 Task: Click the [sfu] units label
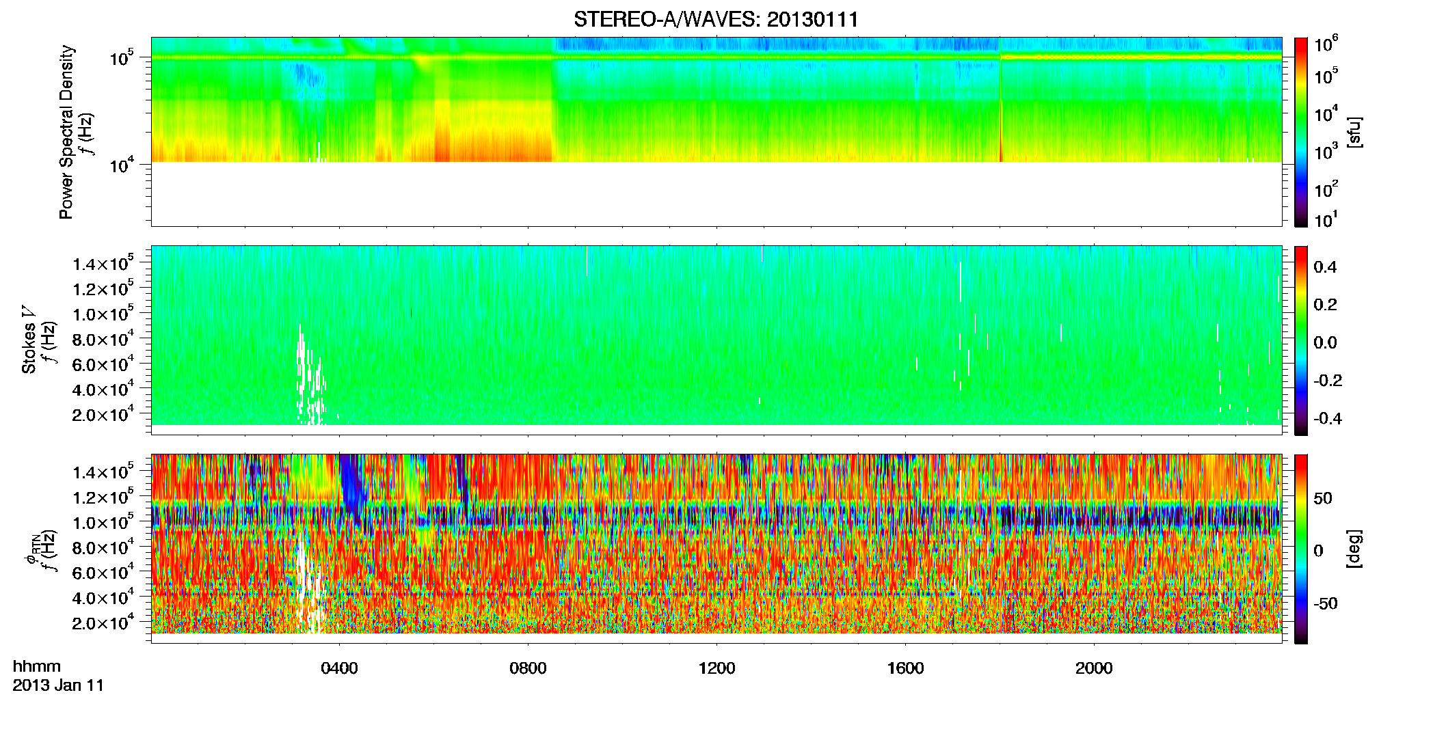tap(1354, 132)
